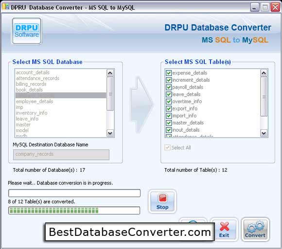282x249 pixels.
Task: Click the MySQL destination database name field
Action: (x=61, y=155)
